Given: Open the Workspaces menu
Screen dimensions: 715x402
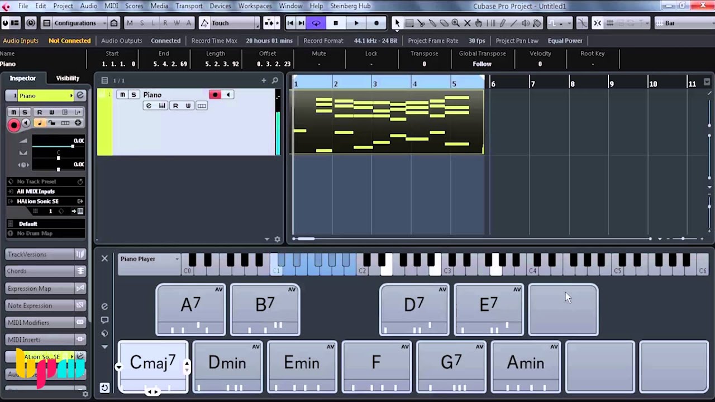Looking at the screenshot, I should (255, 6).
